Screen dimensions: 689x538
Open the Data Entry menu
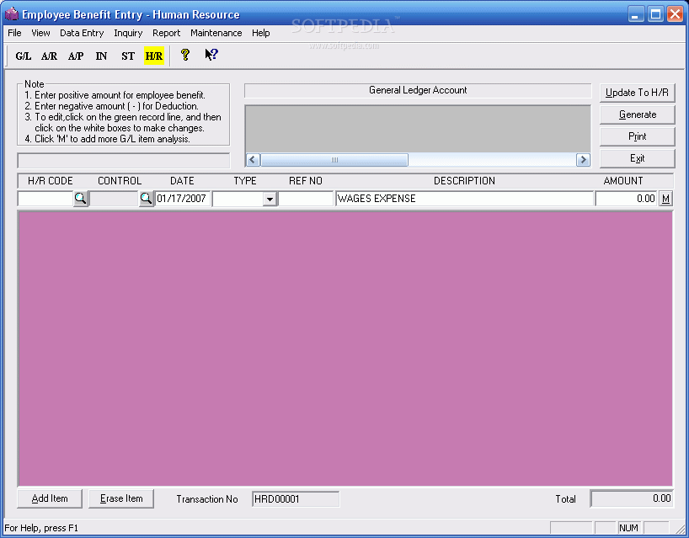click(x=82, y=33)
